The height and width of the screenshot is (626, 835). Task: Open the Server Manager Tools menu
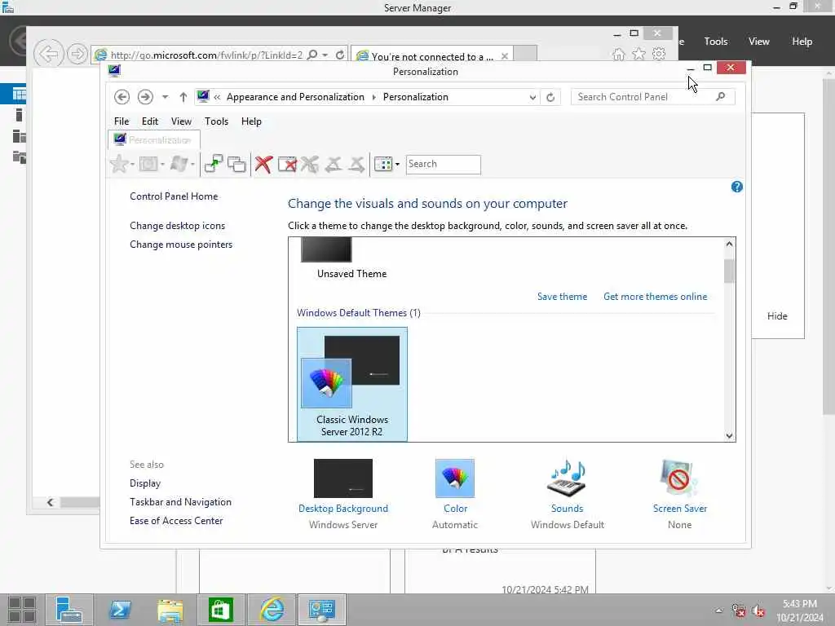(716, 42)
